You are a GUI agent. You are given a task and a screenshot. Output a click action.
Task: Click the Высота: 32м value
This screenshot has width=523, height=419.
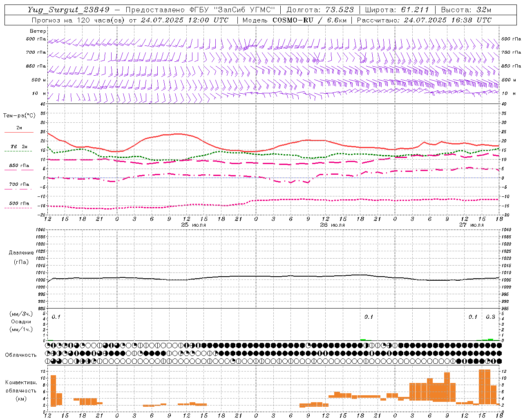point(465,10)
